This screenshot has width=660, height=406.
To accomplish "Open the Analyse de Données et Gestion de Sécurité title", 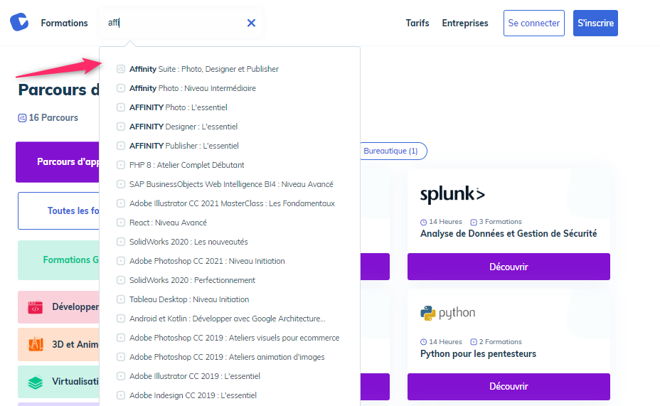I will pos(509,233).
